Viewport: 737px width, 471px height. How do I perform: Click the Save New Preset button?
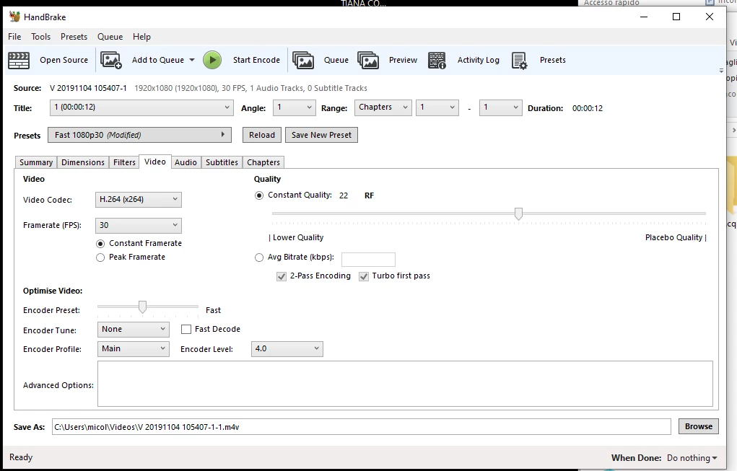[321, 135]
